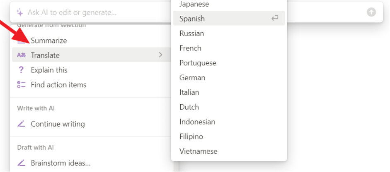The width and height of the screenshot is (390, 172).
Task: Focus the Ask AI to edit or generate field
Action: click(x=196, y=12)
